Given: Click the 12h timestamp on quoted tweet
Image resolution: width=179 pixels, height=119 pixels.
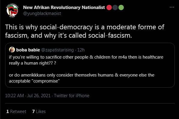Looking at the screenshot, I should [x=81, y=50].
